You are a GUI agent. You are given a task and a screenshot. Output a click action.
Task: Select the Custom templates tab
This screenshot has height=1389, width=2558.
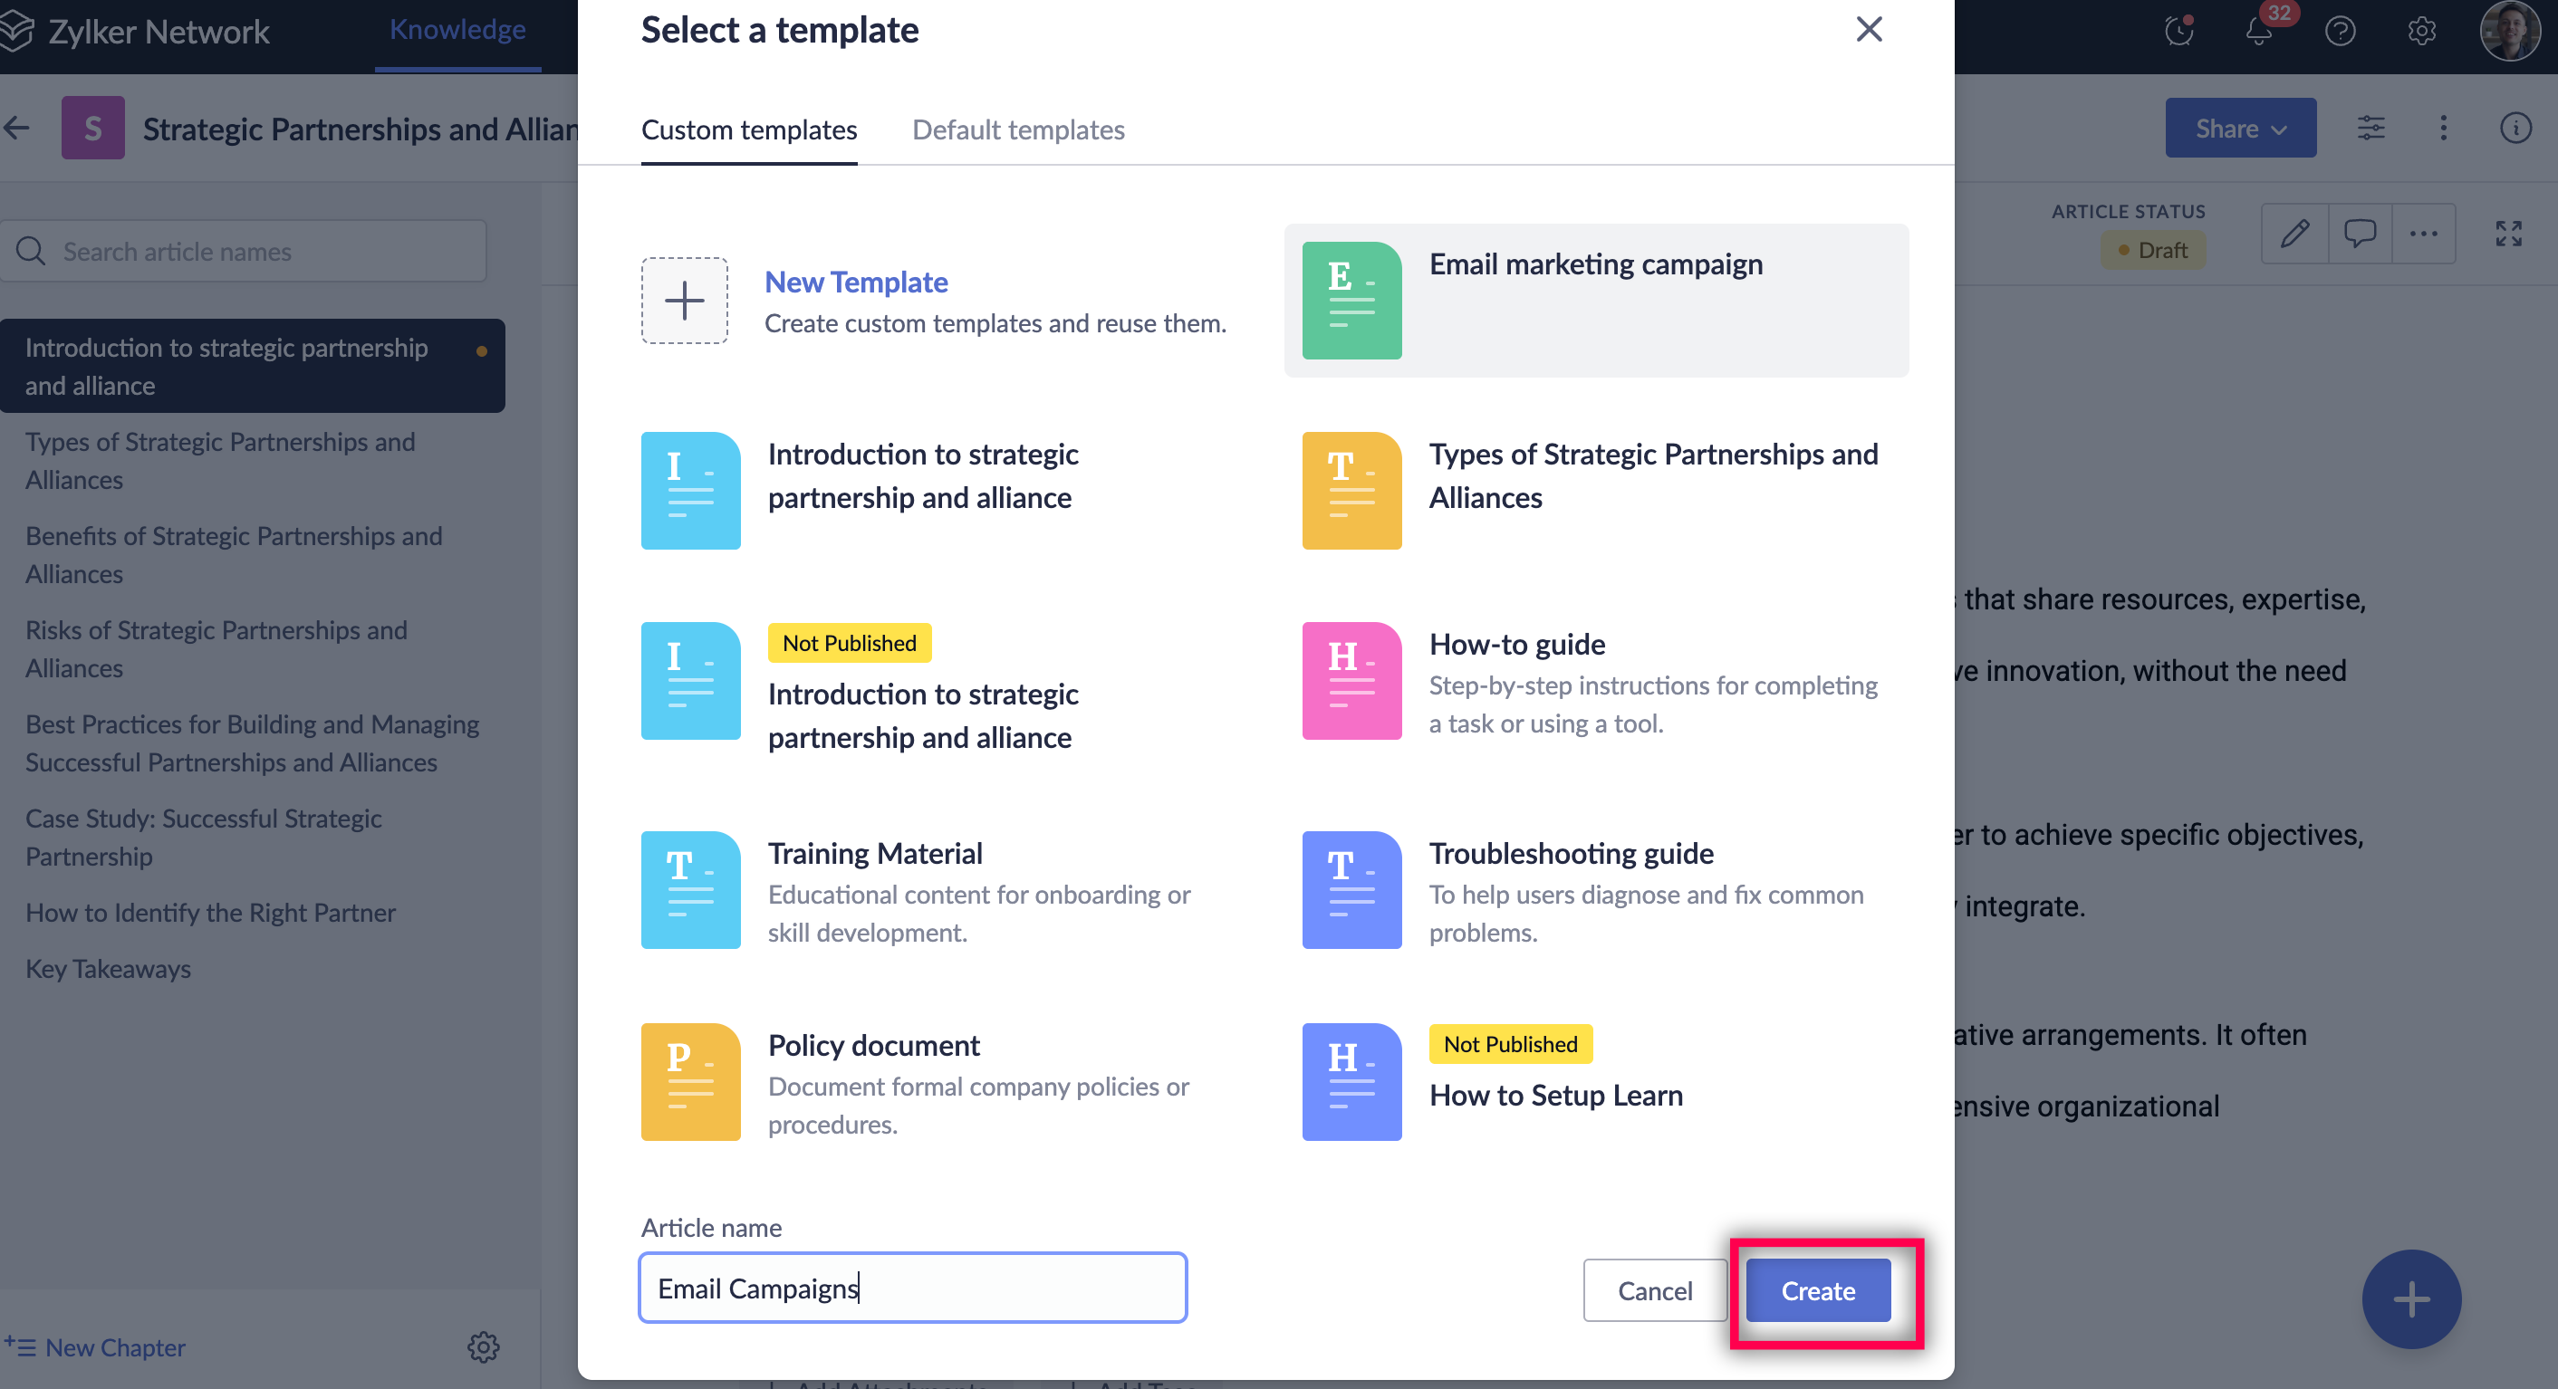[749, 130]
